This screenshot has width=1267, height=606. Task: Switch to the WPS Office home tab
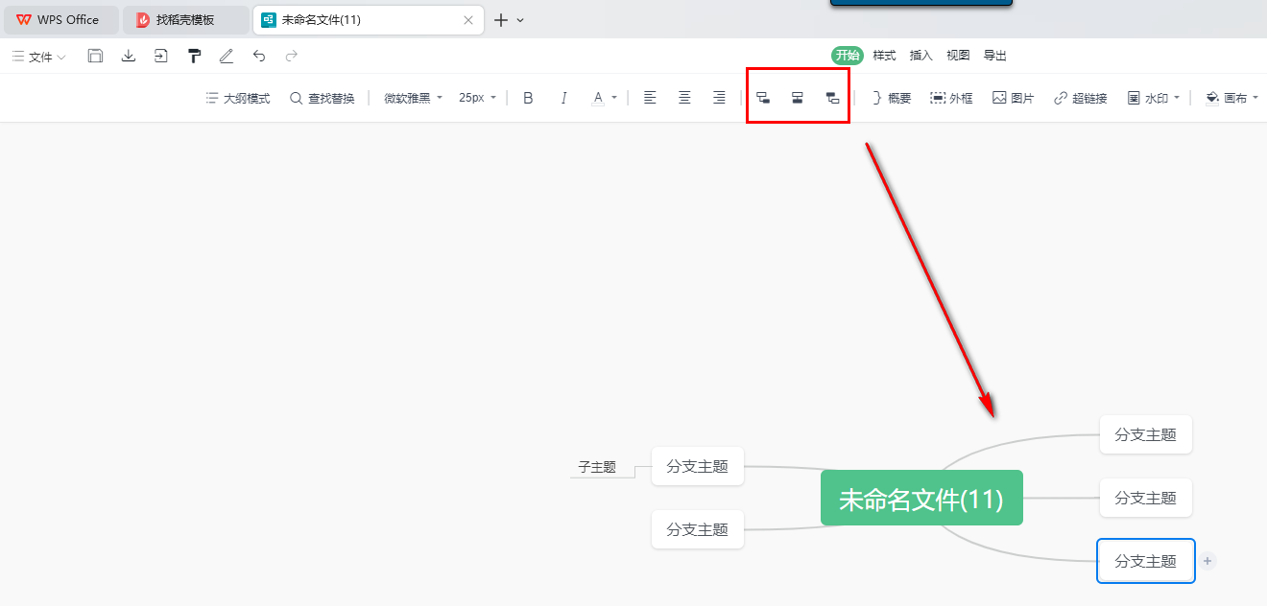click(61, 19)
